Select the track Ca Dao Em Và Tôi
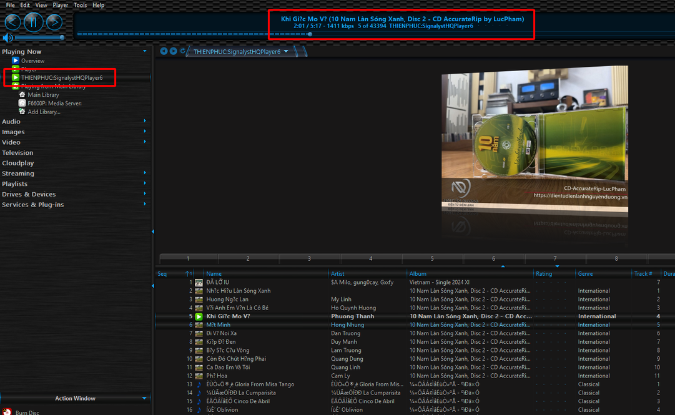The width and height of the screenshot is (675, 415). pos(228,368)
